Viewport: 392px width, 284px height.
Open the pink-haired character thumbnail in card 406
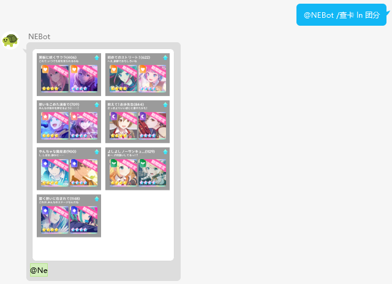click(55, 78)
